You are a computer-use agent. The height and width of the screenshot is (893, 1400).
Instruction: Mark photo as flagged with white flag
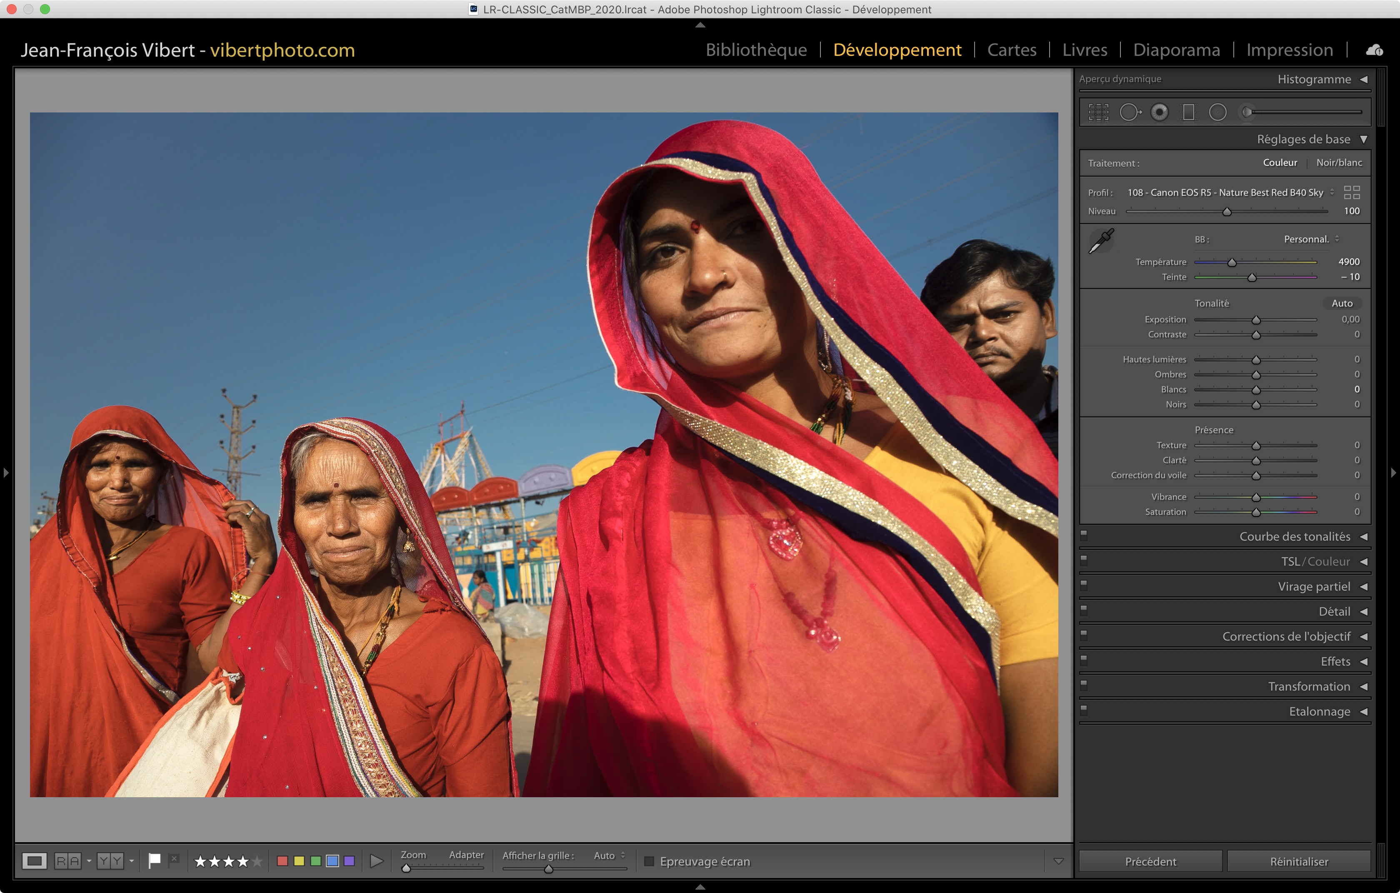[154, 861]
